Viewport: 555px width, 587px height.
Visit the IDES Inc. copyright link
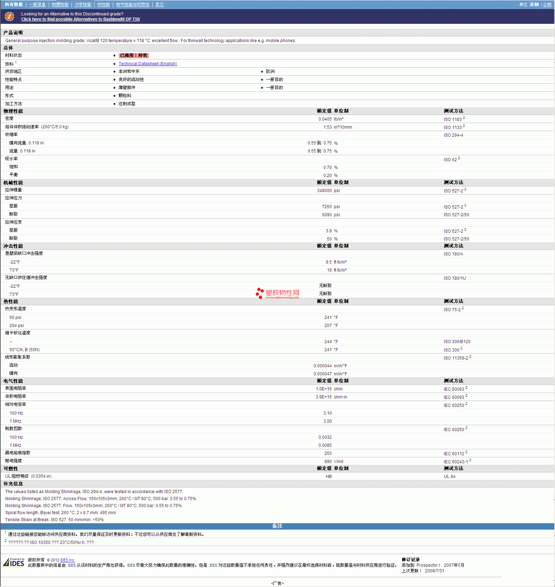(x=68, y=560)
